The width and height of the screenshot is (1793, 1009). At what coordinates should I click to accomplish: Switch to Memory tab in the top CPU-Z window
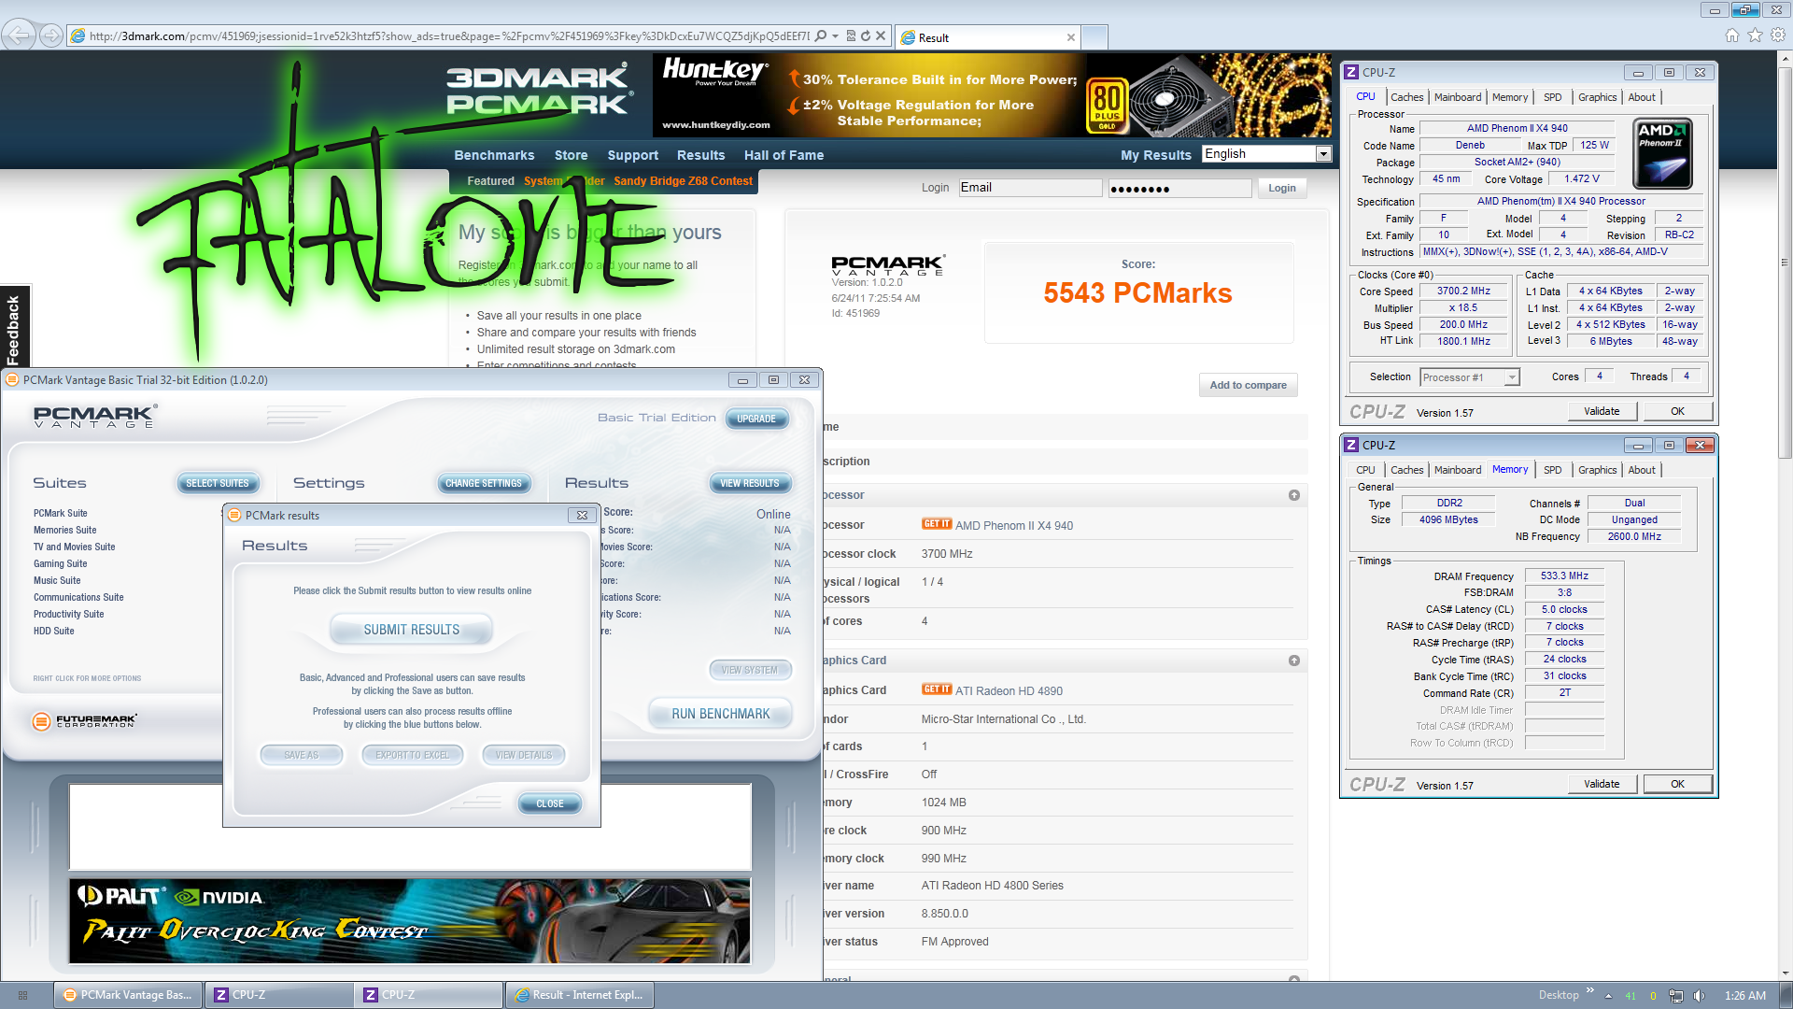coord(1510,97)
